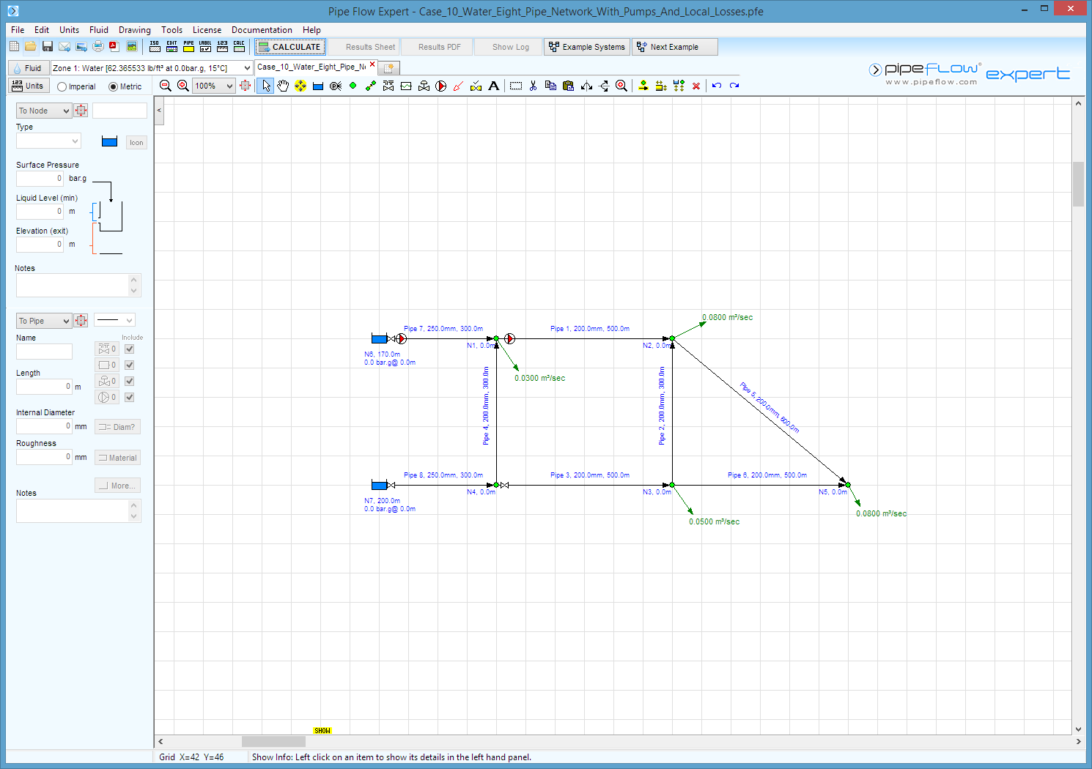The image size is (1092, 769).
Task: Open the Drawing menu
Action: (135, 30)
